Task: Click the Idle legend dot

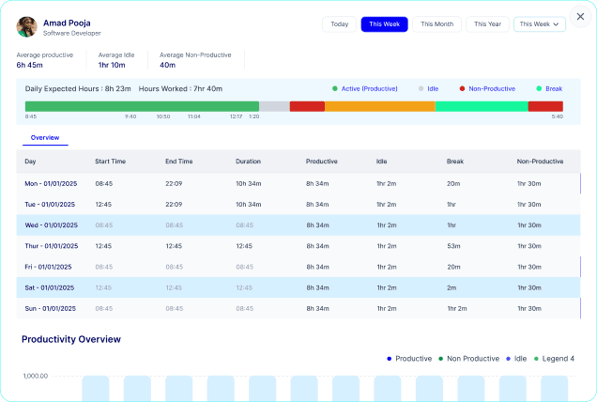Action: (x=421, y=88)
